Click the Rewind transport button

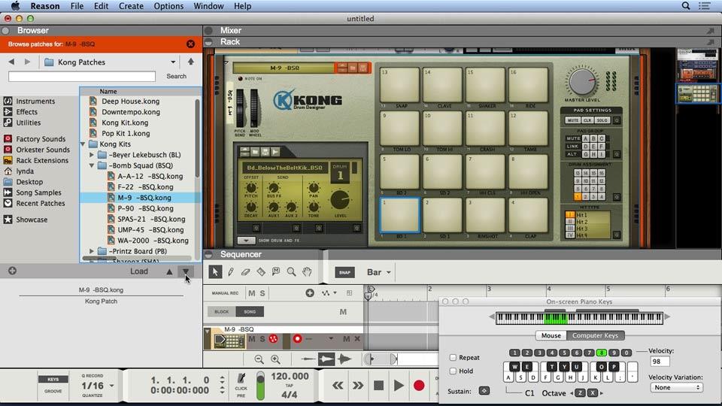point(338,385)
